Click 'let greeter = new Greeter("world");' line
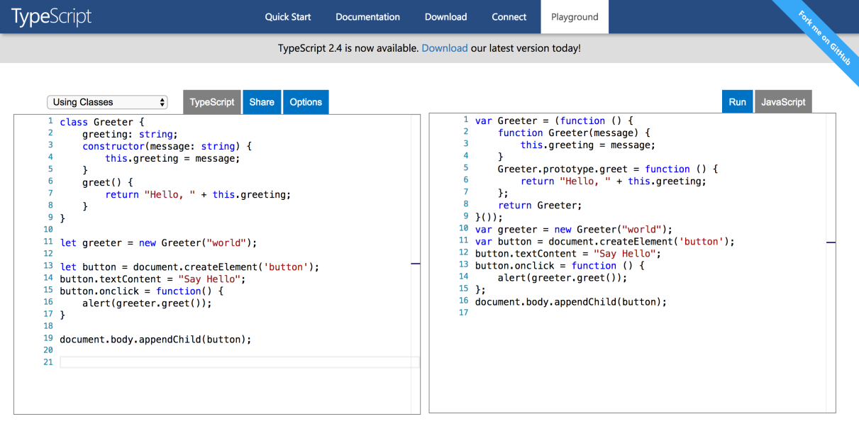This screenshot has height=431, width=859. click(x=158, y=242)
